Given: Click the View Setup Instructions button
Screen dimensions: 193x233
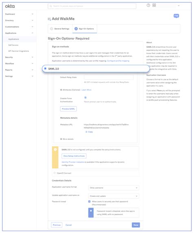Looking at the screenshot, I should click(x=74, y=156).
